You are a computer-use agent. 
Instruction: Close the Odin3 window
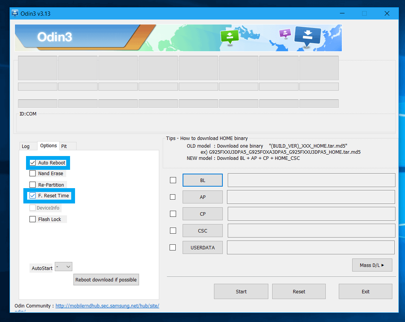click(387, 13)
